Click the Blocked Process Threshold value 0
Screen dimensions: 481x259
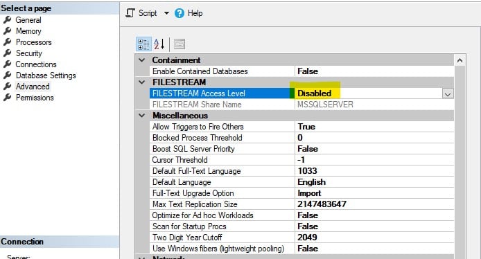click(300, 138)
